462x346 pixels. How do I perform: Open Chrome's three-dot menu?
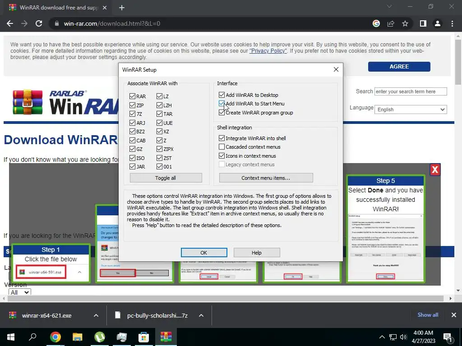pyautogui.click(x=452, y=23)
